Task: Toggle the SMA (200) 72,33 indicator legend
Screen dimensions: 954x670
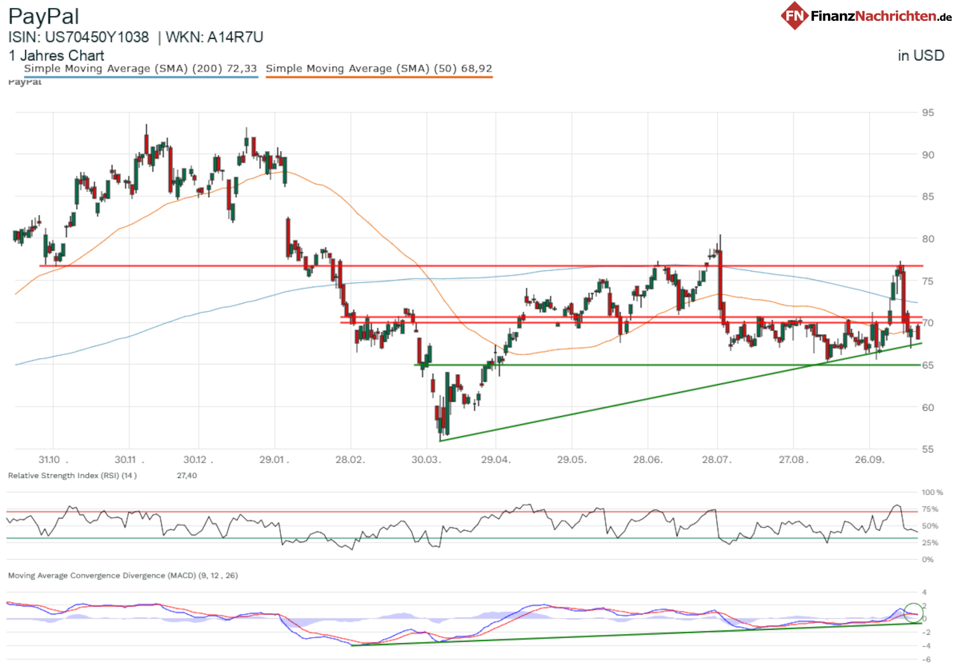Action: (140, 68)
